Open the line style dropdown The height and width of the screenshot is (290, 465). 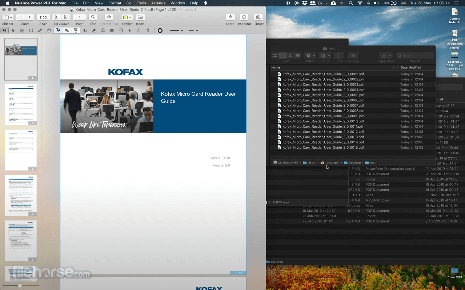177,30
